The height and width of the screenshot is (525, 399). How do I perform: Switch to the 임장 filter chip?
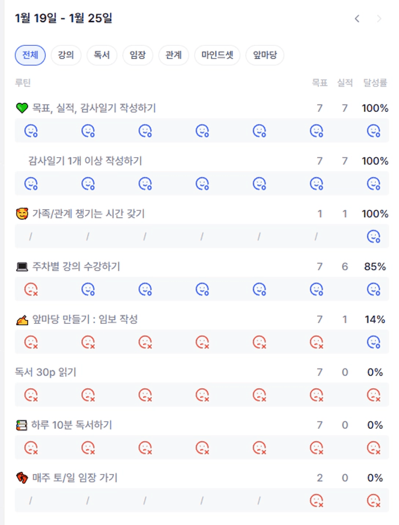click(138, 55)
